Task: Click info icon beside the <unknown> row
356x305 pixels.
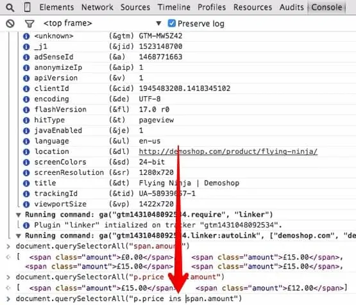Action: pos(26,37)
